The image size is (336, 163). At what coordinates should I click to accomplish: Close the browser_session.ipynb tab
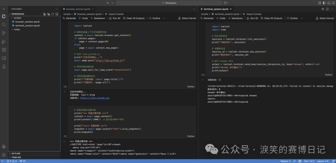pos(93,9)
